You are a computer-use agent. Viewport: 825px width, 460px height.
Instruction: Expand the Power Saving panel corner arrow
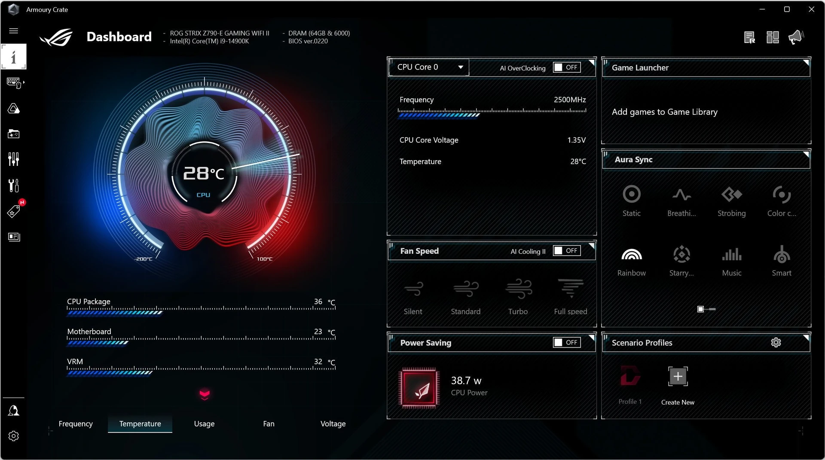(x=592, y=337)
